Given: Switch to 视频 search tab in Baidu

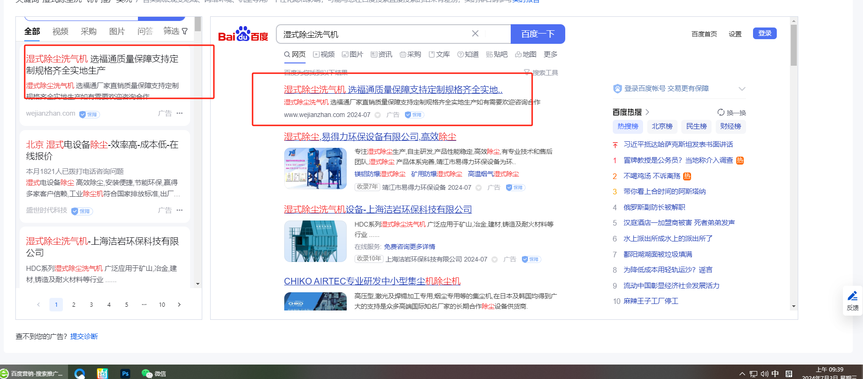Looking at the screenshot, I should [324, 55].
